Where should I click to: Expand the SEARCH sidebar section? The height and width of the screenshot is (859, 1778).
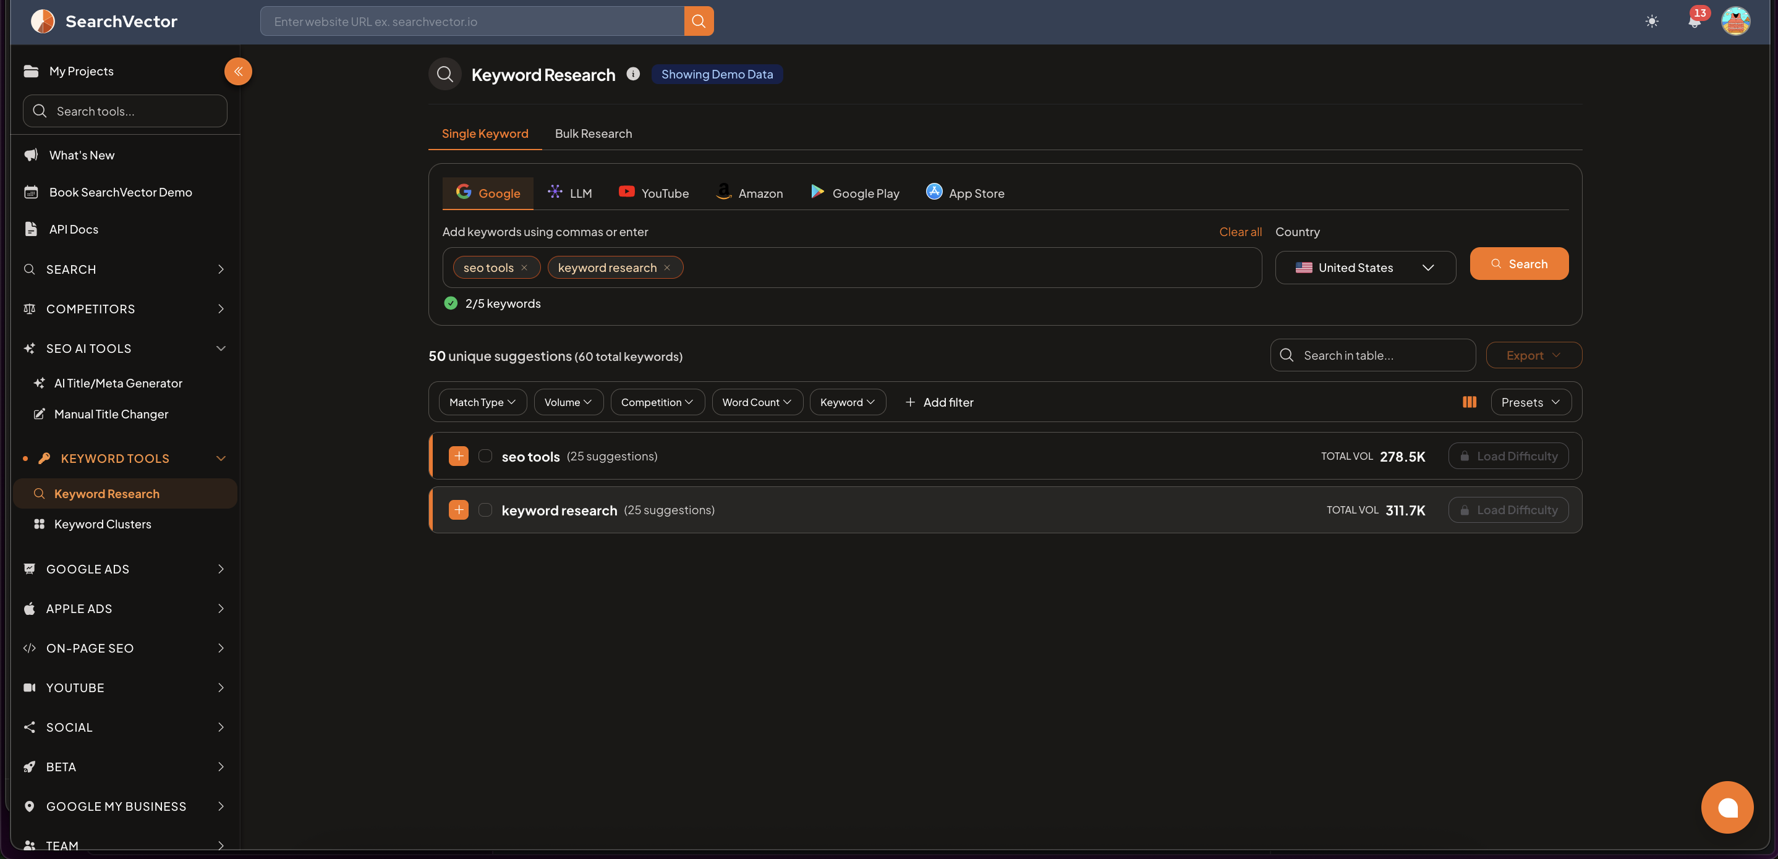click(125, 269)
